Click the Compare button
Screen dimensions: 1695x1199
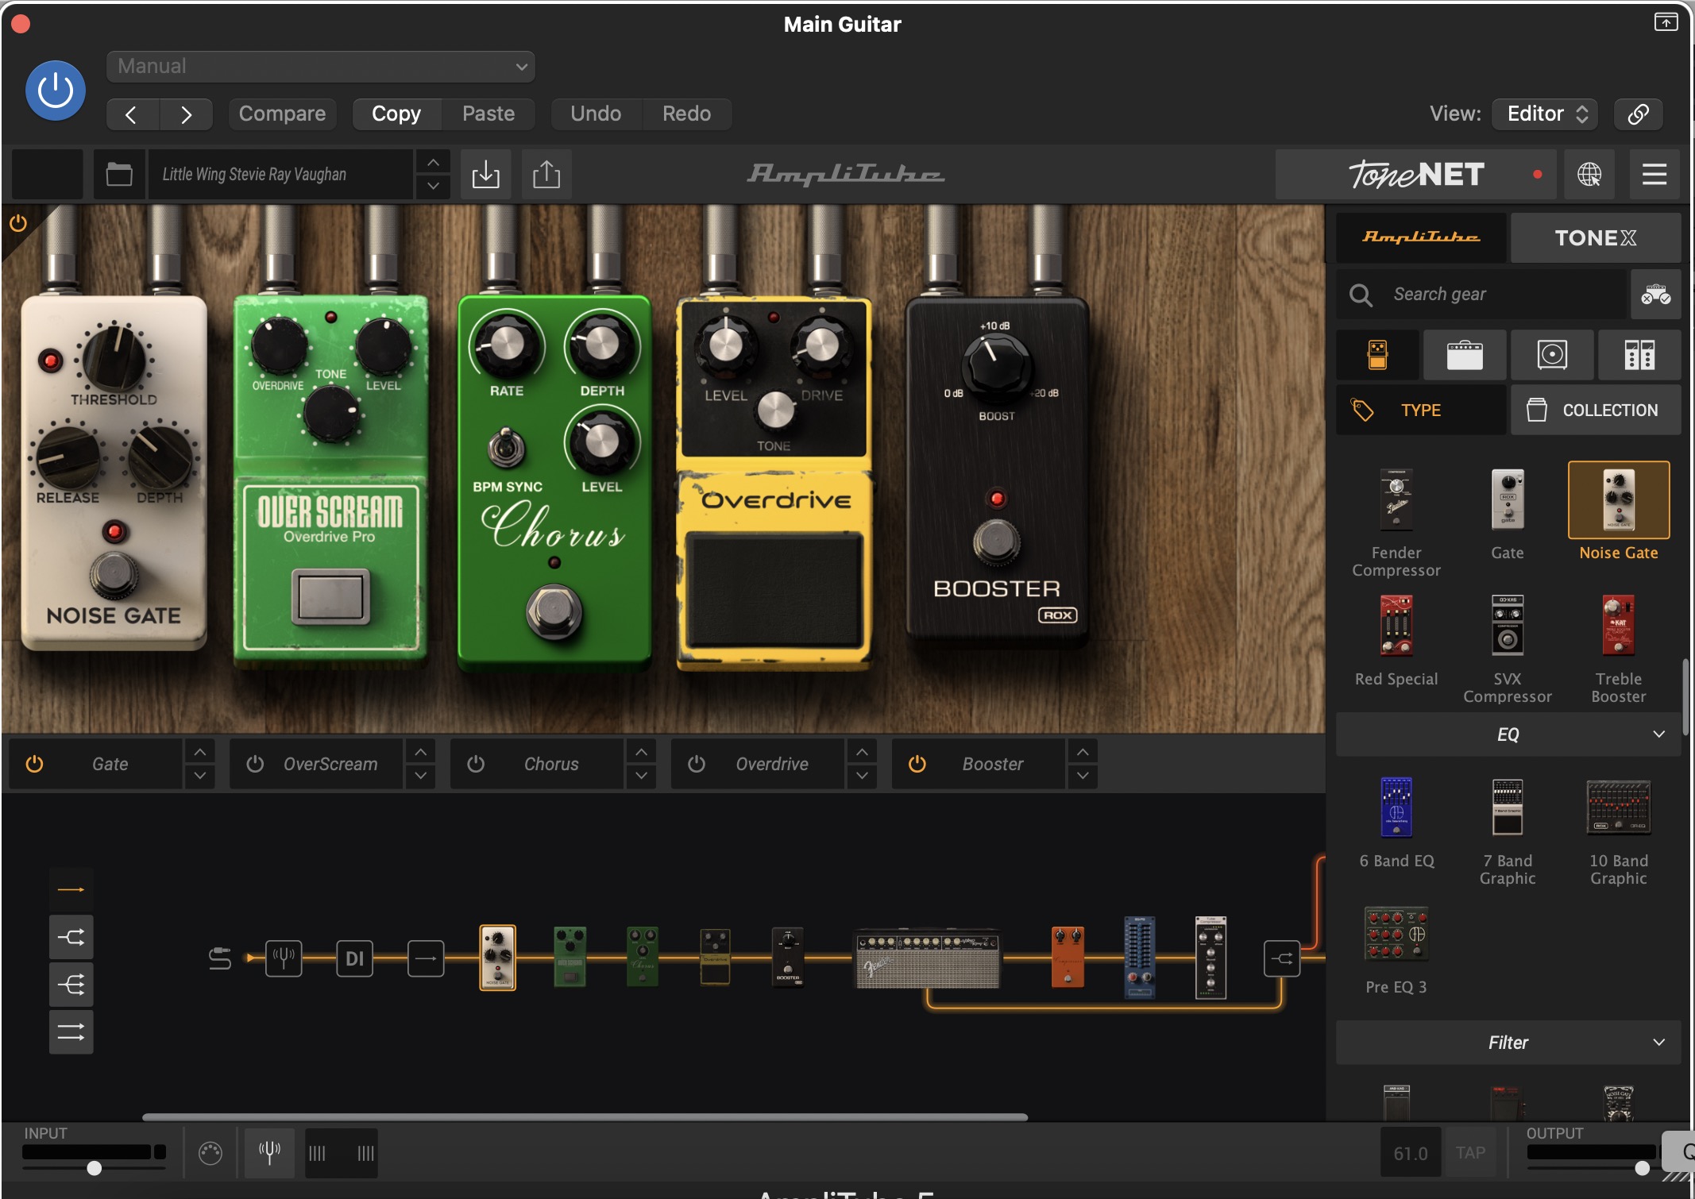tap(282, 114)
